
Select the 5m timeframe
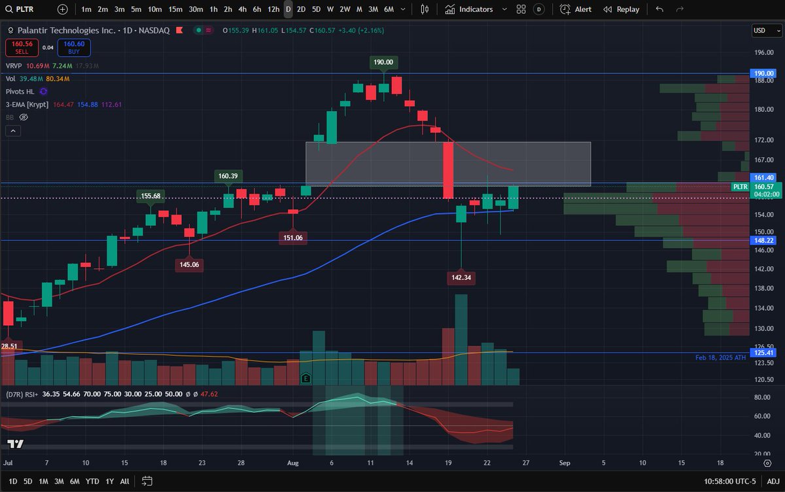point(135,9)
